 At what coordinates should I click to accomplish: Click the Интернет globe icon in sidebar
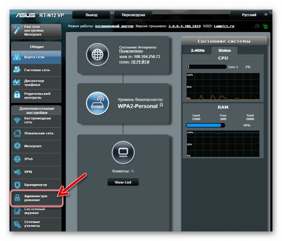pos(17,146)
